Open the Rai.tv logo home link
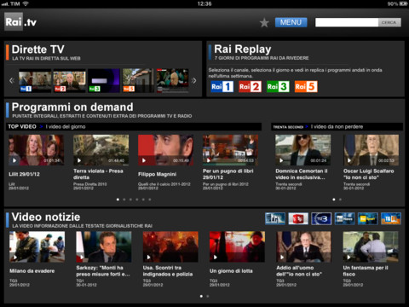 click(20, 22)
